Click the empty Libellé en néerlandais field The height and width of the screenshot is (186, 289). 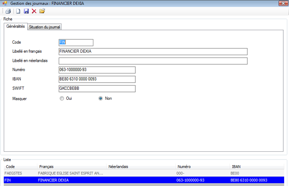tap(153, 61)
